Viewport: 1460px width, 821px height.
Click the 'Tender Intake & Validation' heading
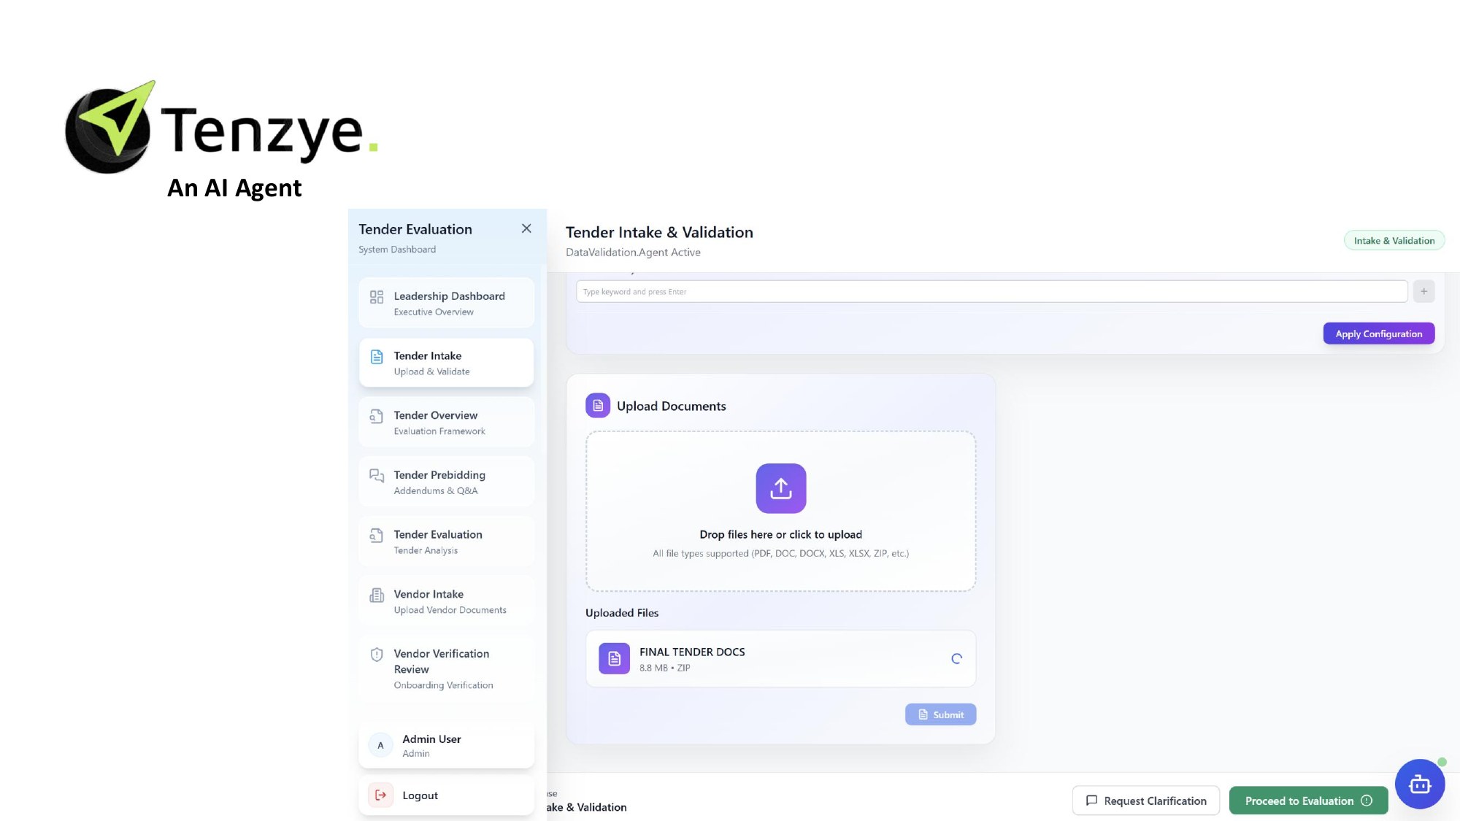(659, 232)
